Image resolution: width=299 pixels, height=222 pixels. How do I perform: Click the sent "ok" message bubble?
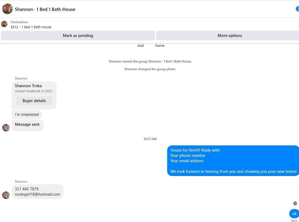coord(294,214)
